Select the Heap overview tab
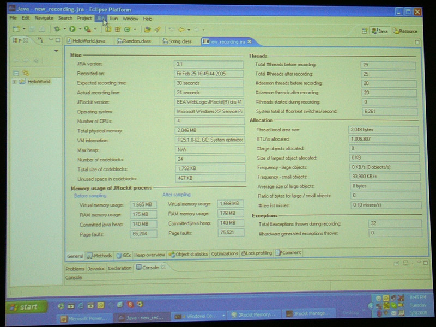The height and width of the screenshot is (327, 436). pyautogui.click(x=149, y=255)
